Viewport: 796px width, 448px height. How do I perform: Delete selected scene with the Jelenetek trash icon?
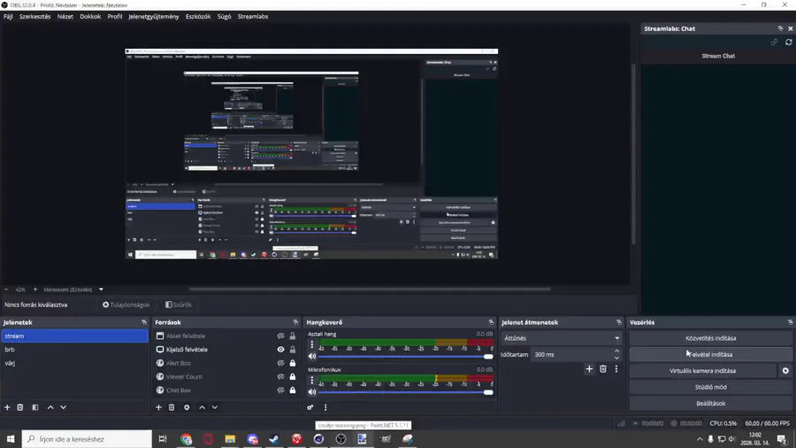(20, 407)
